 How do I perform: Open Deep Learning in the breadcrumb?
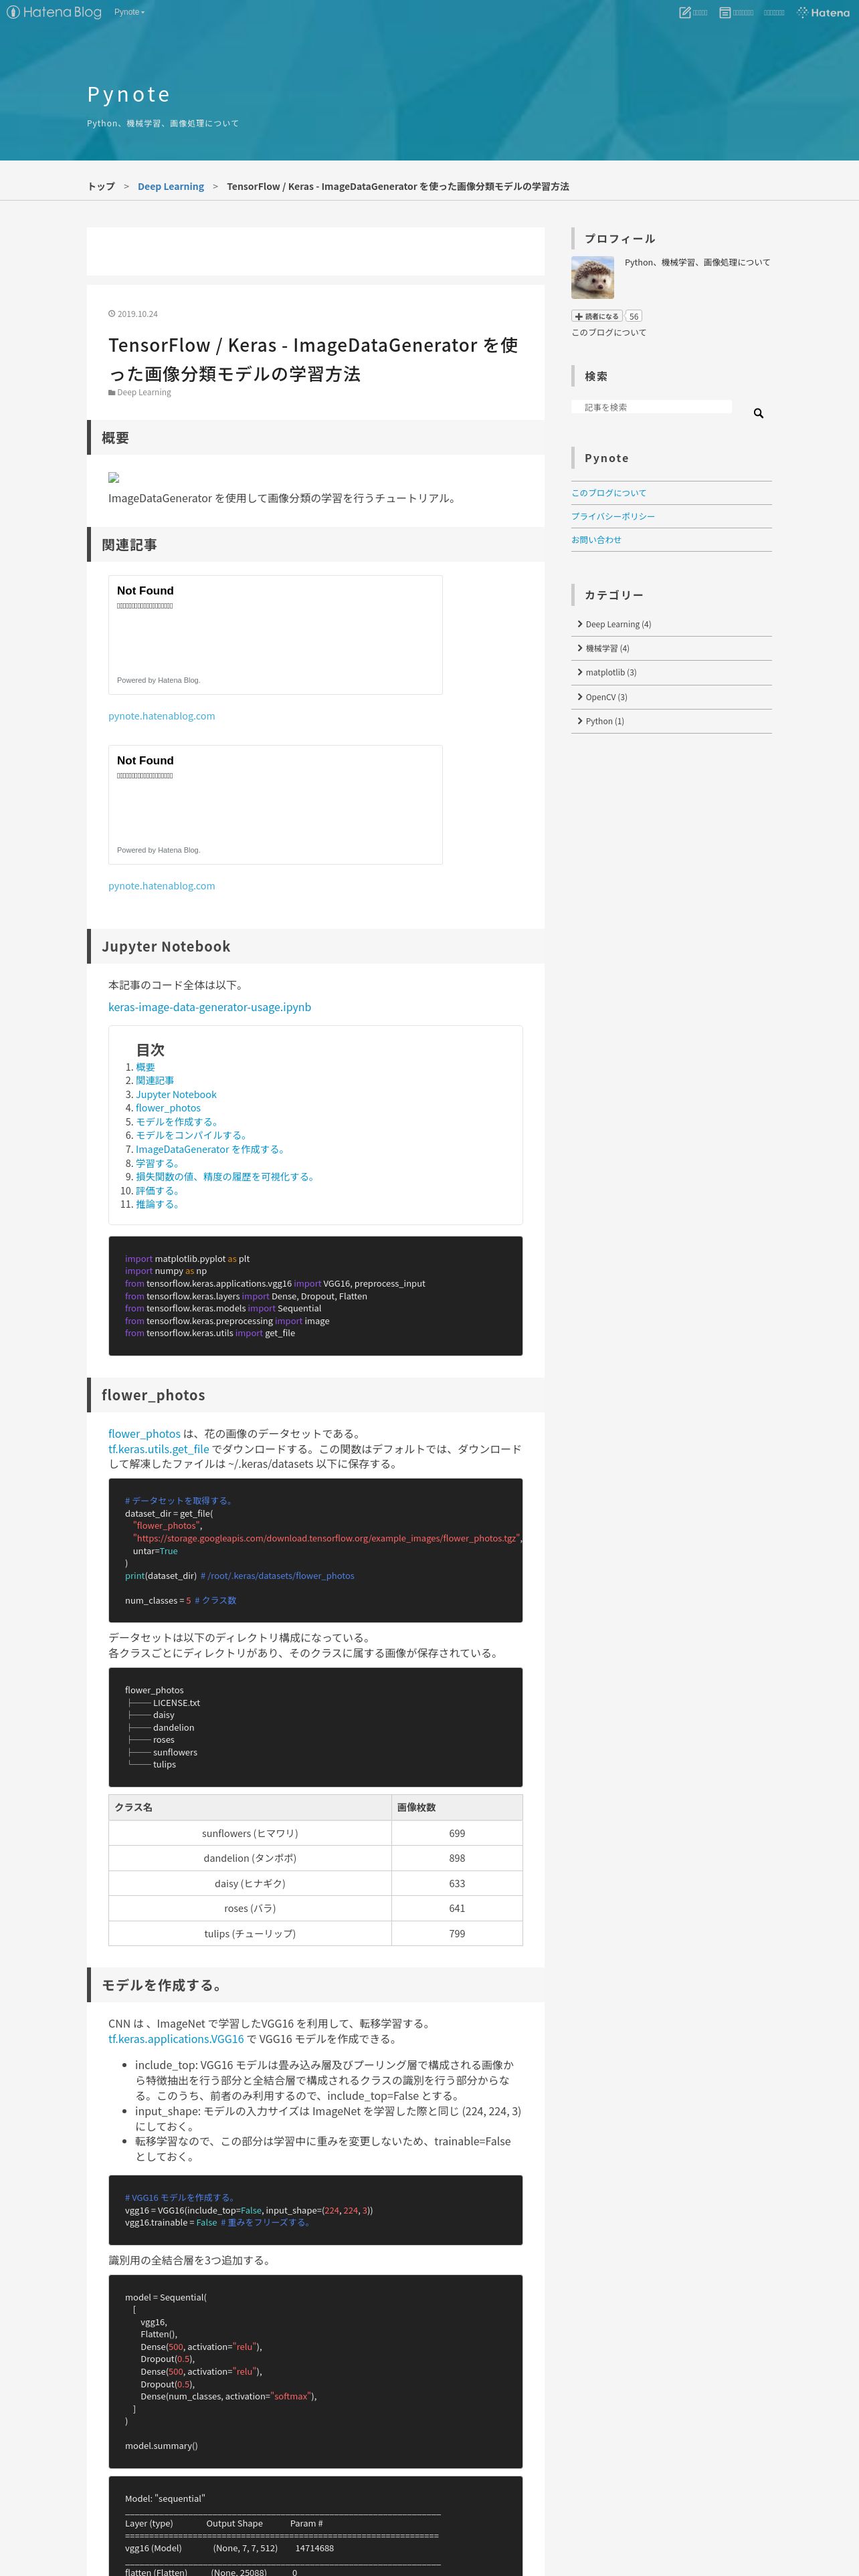point(171,187)
